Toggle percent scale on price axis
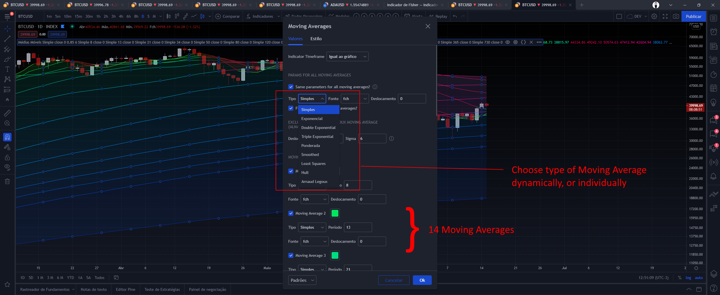720x295 pixels. coord(680,278)
